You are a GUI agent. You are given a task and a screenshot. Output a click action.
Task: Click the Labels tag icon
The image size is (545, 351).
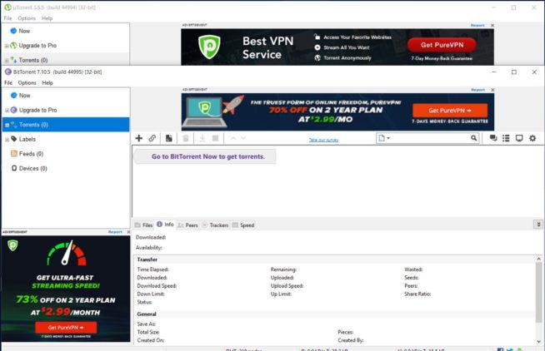coord(14,139)
